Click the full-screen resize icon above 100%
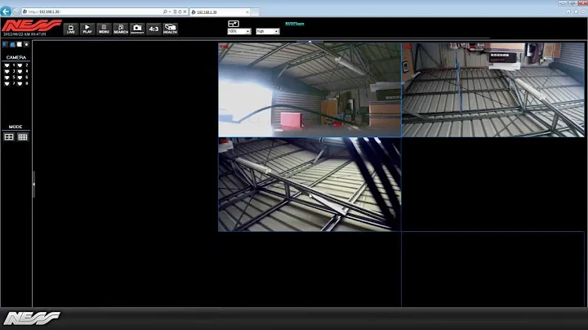The image size is (588, 330). [x=234, y=24]
